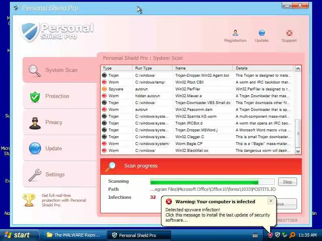Select the Win32.Clagger.C entry

197,137
